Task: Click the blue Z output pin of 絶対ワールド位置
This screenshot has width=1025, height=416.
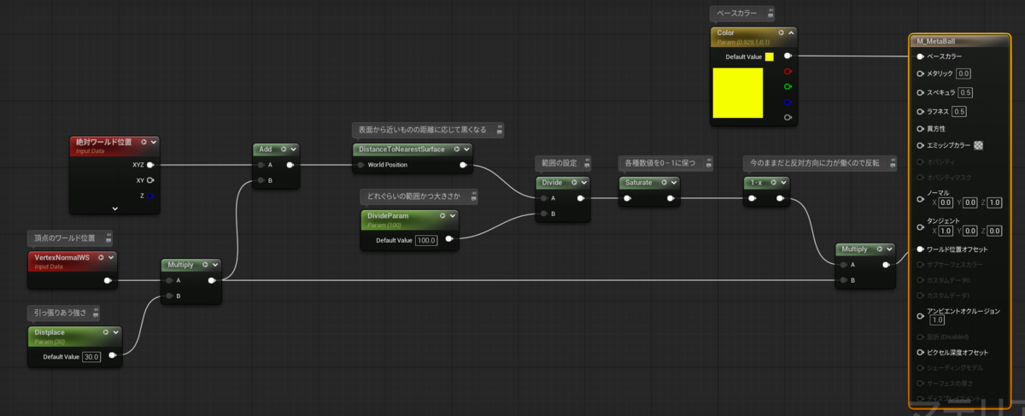Action: 150,196
